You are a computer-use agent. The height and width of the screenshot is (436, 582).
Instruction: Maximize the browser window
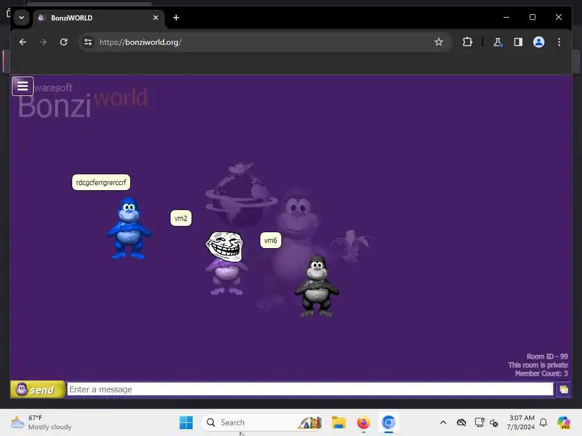[532, 17]
